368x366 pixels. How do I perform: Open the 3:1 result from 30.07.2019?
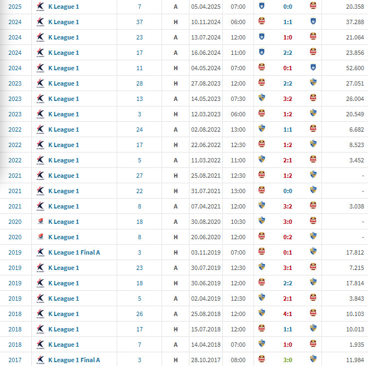click(x=287, y=268)
